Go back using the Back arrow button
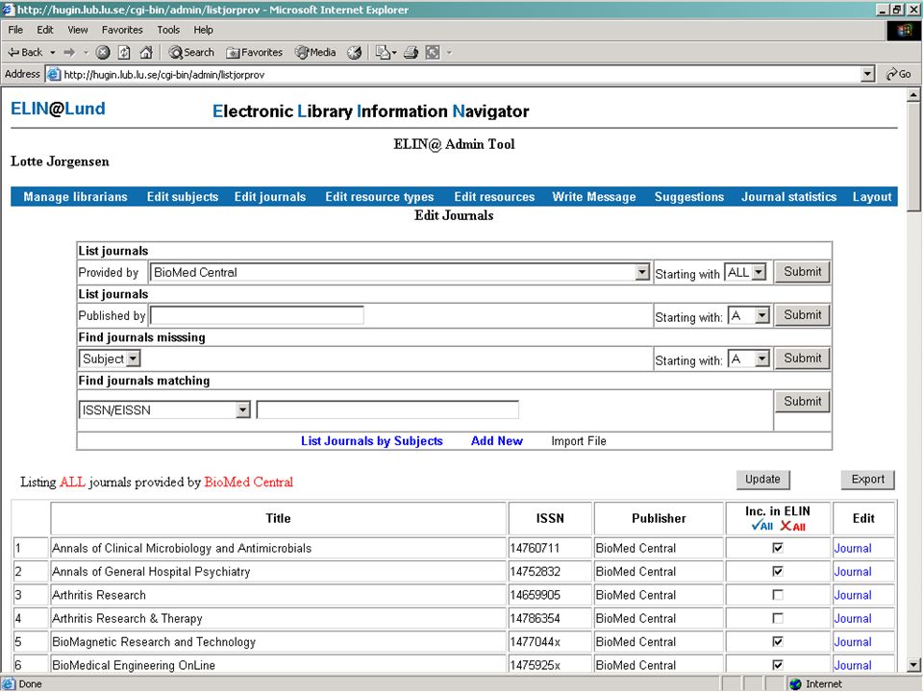The image size is (923, 692). (24, 52)
